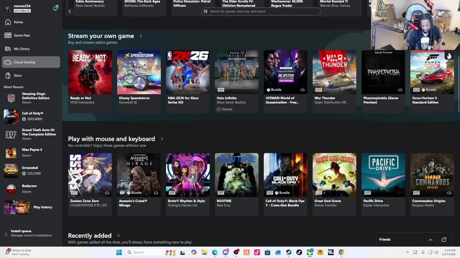Open the notifications bell icon
This screenshot has width=460, height=258.
[55, 8]
